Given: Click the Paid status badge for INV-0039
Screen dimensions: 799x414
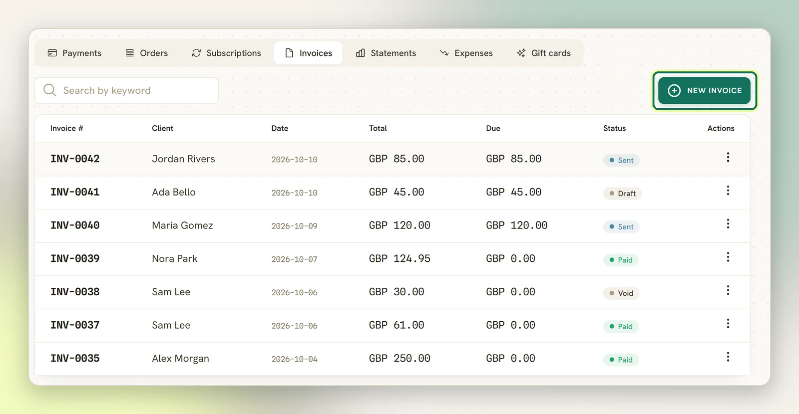Looking at the screenshot, I should [x=621, y=260].
